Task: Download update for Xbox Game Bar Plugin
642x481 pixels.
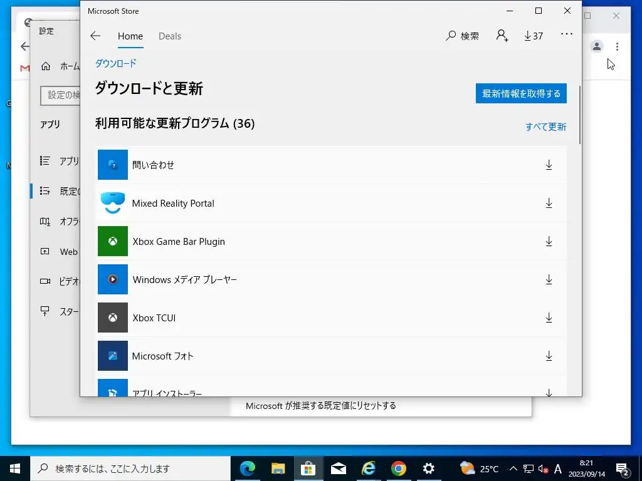Action: click(x=549, y=241)
